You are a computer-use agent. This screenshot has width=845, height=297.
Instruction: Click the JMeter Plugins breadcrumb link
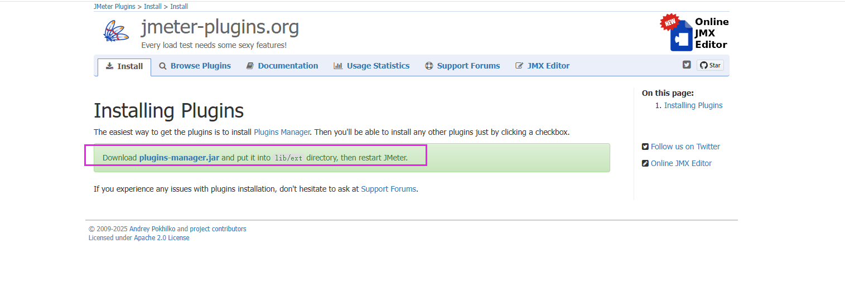[114, 7]
